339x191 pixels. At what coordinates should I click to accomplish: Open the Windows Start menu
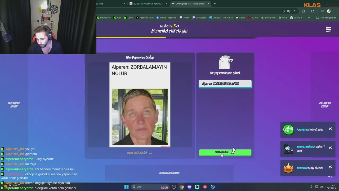click(x=126, y=187)
